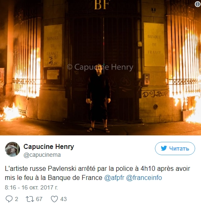Click the retweet count 67
201x206 pixels.
pos(39,199)
